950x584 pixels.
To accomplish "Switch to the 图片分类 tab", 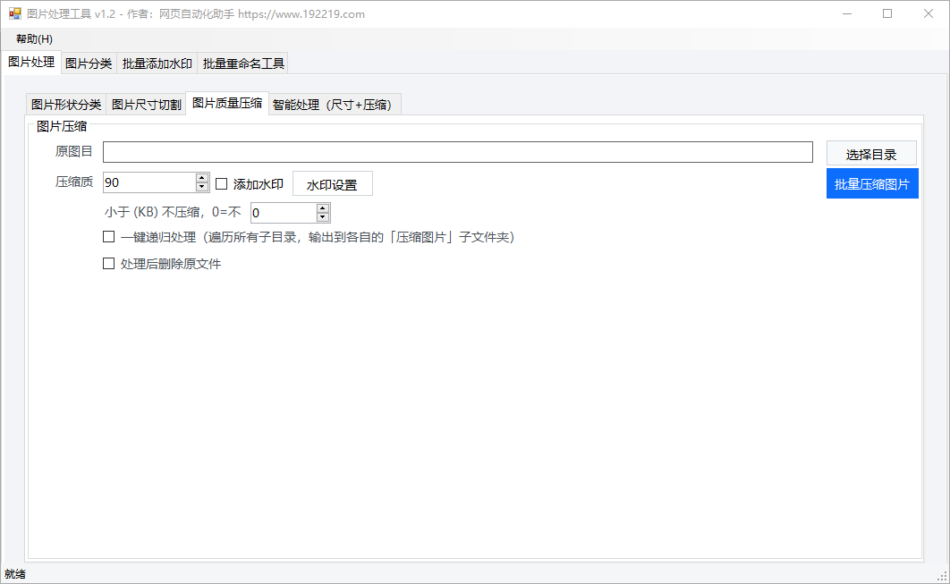I will point(89,63).
